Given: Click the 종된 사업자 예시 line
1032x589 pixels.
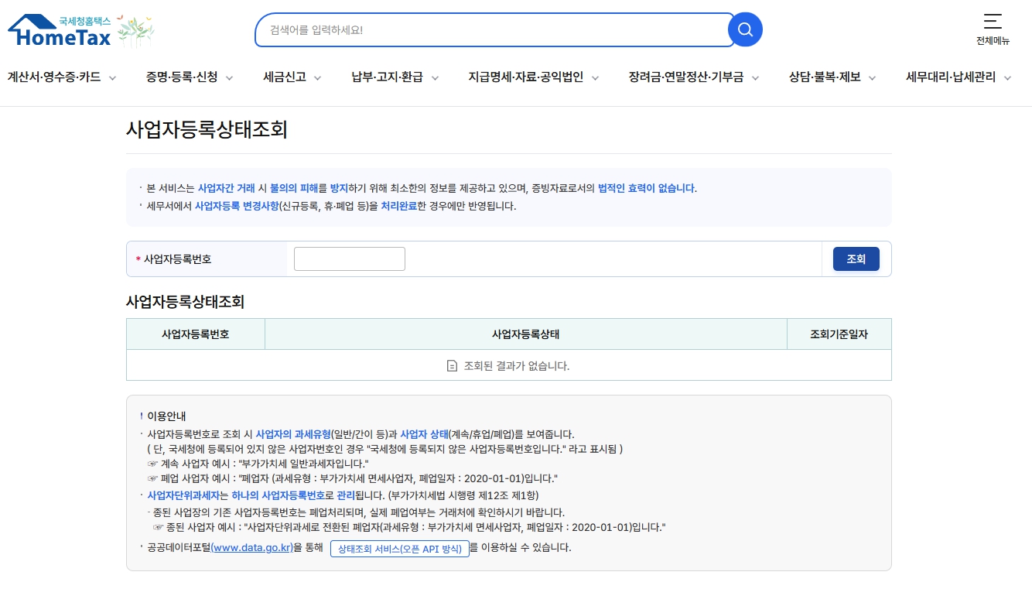Looking at the screenshot, I should coord(409,527).
